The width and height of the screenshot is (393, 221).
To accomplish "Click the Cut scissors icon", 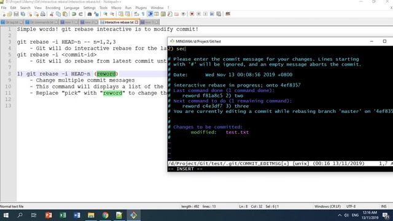I will [52, 14].
